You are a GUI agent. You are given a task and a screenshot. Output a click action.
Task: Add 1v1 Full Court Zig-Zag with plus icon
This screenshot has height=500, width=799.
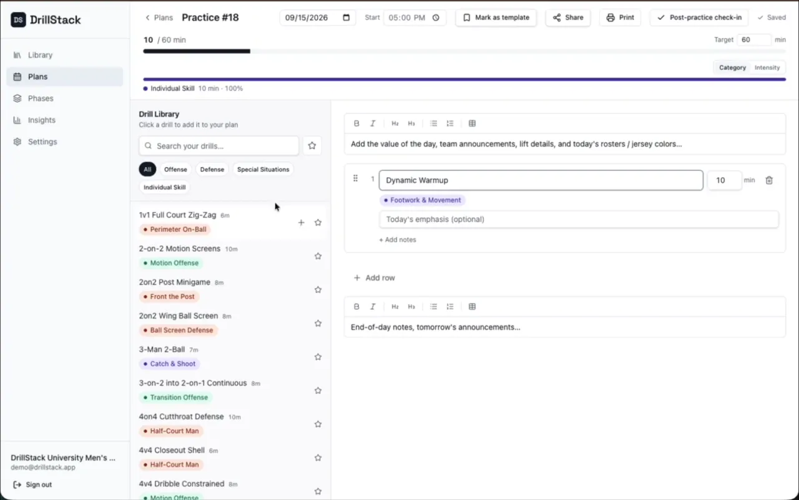[x=301, y=223]
